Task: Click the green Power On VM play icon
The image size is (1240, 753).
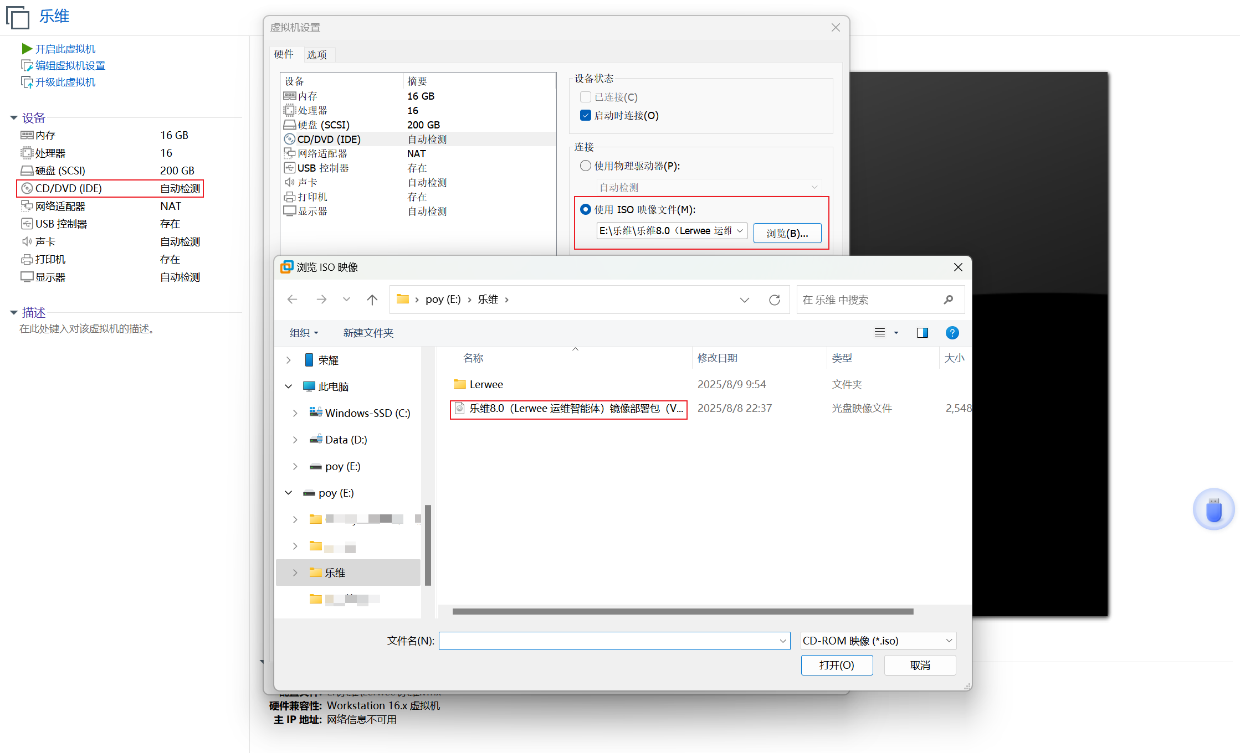Action: tap(27, 49)
